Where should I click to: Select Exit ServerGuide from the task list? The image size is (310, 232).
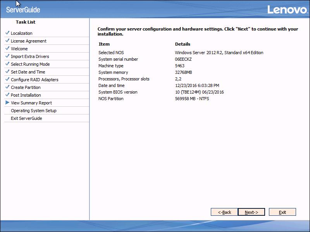click(27, 118)
